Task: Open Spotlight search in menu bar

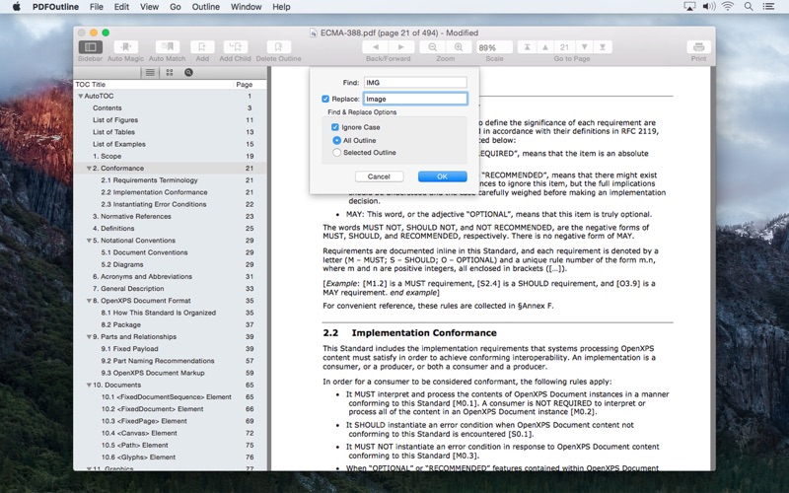Action: click(x=749, y=7)
